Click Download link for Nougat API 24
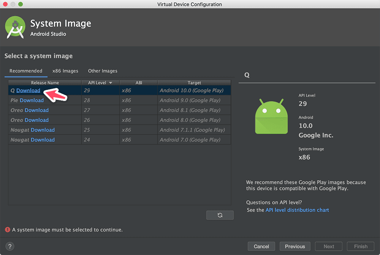 [43, 140]
